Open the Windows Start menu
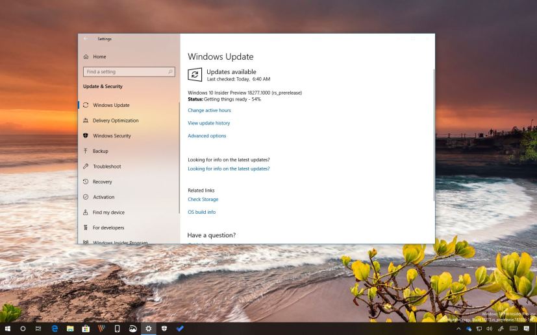This screenshot has width=537, height=335. pyautogui.click(x=7, y=329)
